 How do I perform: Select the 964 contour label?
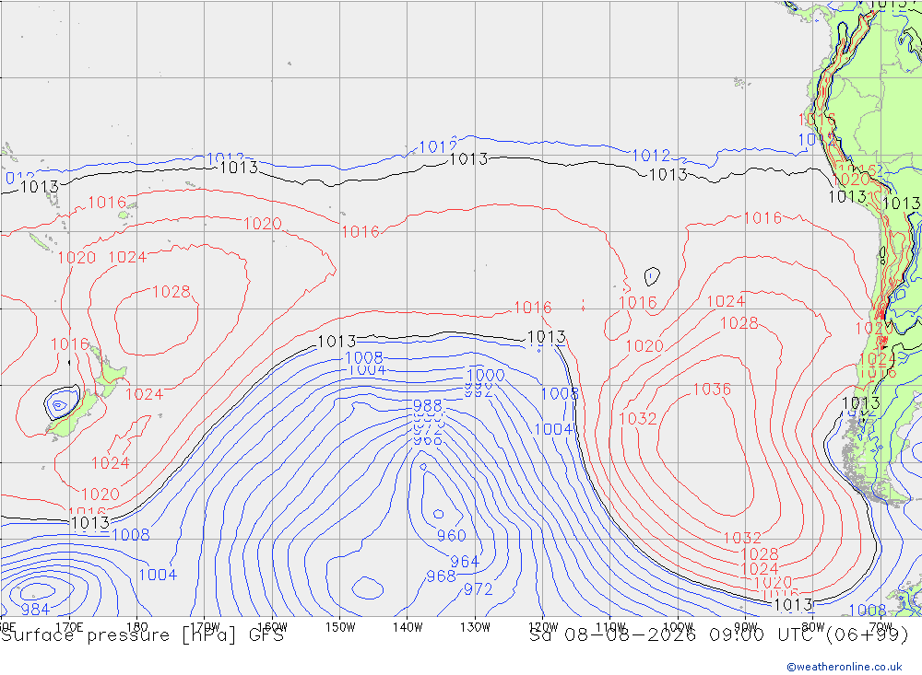point(465,562)
